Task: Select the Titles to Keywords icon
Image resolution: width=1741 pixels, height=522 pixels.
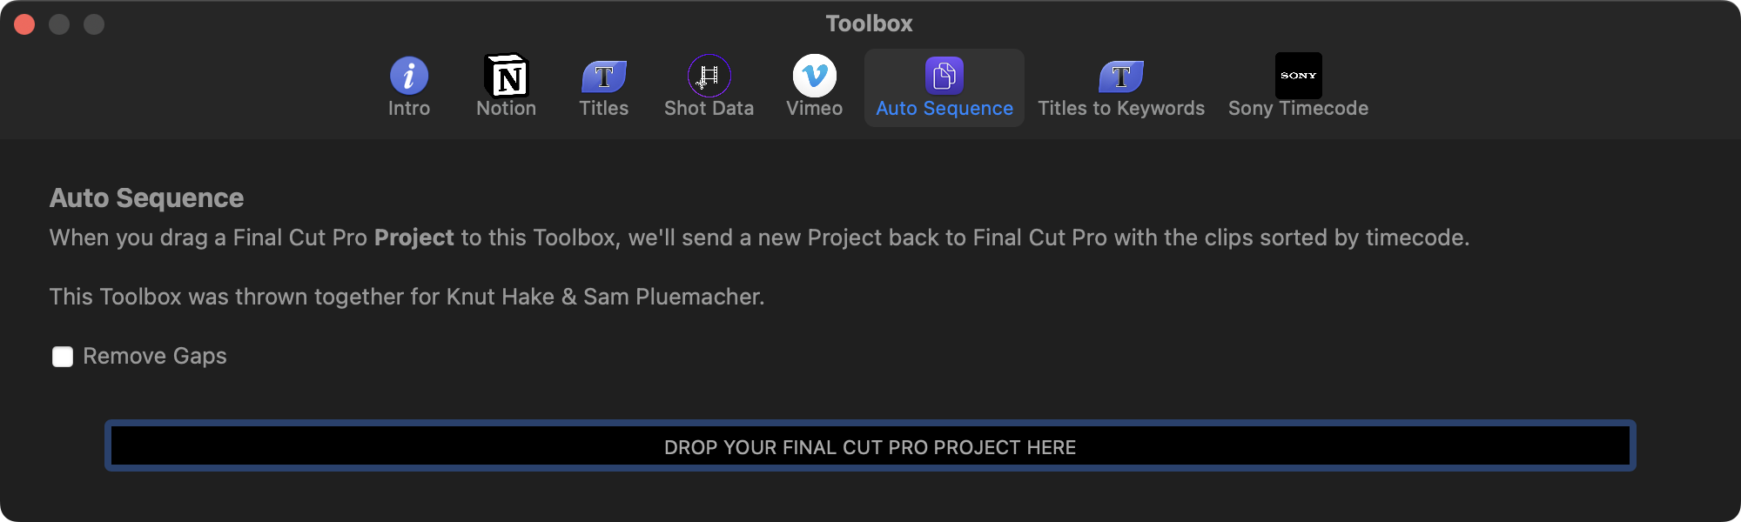Action: [1121, 76]
